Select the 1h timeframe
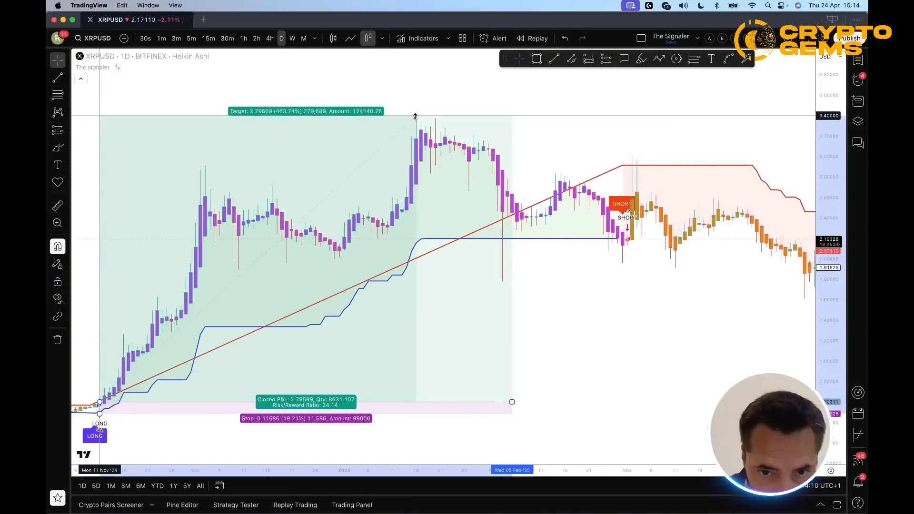 (x=243, y=38)
